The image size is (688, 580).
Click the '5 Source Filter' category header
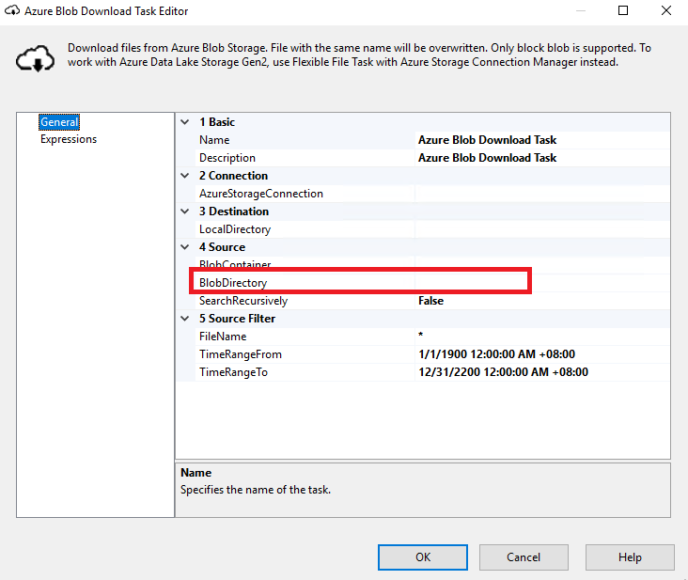pos(237,319)
